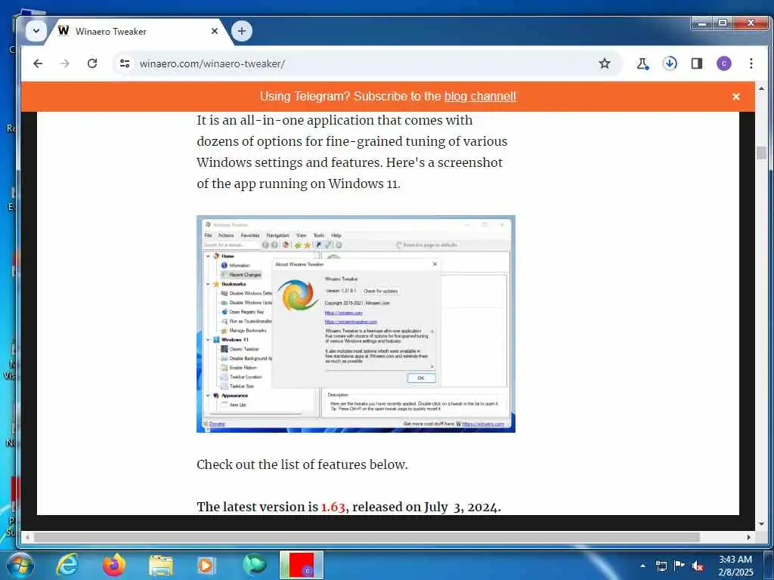Open the Chrome profile avatar

coord(723,63)
